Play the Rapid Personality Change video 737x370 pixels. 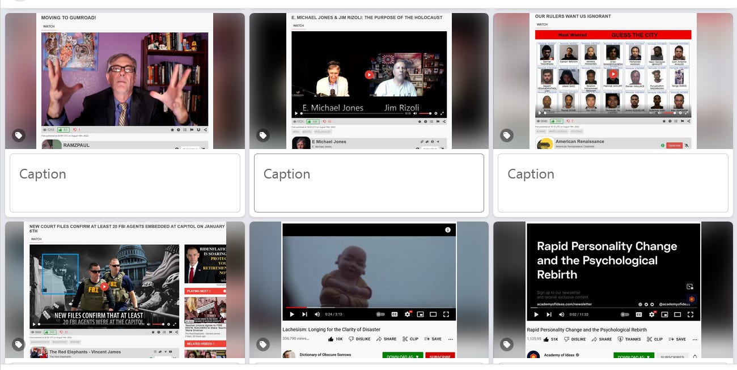click(536, 314)
